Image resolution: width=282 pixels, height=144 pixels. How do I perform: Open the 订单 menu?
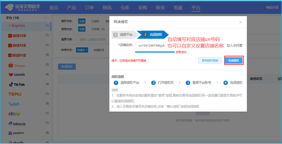click(89, 8)
